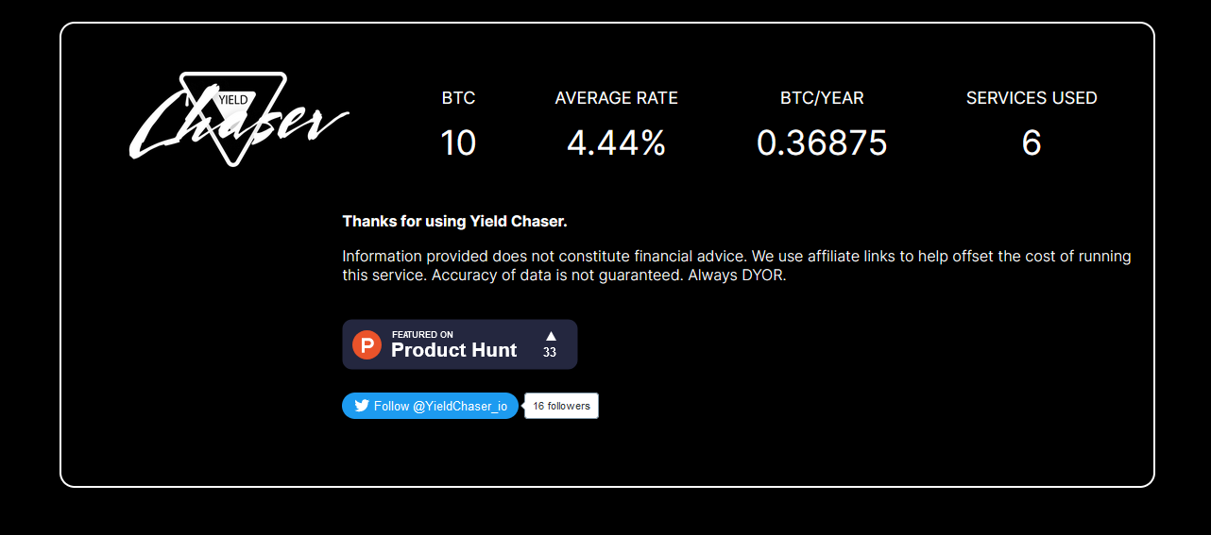Follow @YieldChaser_io on Twitter
This screenshot has width=1211, height=535.
click(430, 406)
